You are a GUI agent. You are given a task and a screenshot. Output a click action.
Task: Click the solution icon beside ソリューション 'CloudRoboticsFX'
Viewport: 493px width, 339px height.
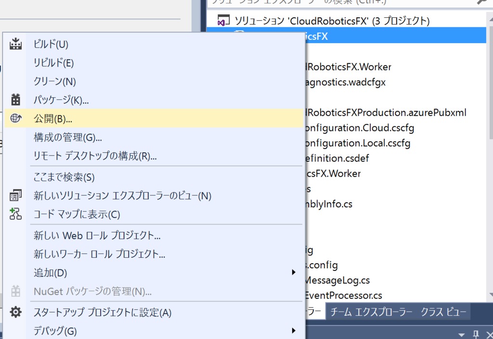coord(223,20)
